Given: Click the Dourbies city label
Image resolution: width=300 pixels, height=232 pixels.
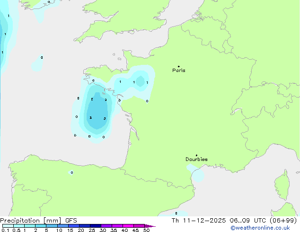Looking at the screenshot, I should coord(196,159).
